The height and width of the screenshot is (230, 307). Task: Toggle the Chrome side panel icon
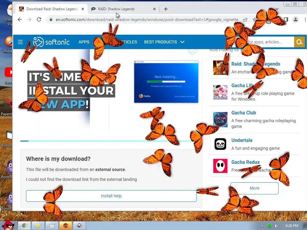[286, 19]
